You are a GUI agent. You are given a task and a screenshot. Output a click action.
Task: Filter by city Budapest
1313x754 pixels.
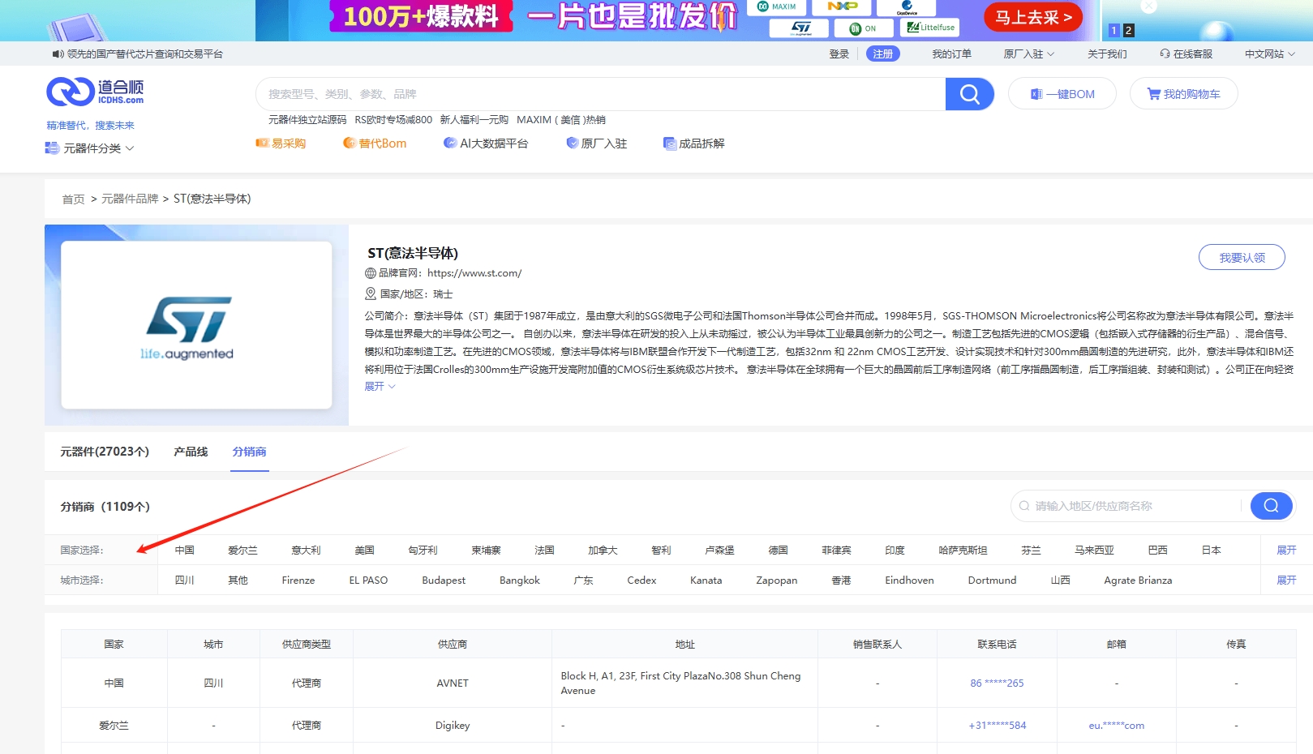coord(444,580)
